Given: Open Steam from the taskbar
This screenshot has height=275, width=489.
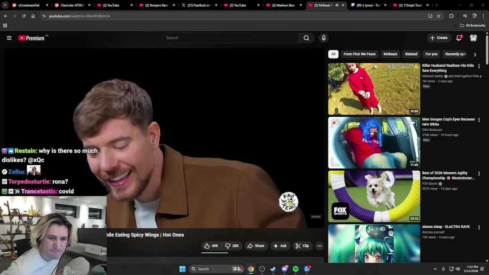Looking at the screenshot, I should [x=273, y=269].
